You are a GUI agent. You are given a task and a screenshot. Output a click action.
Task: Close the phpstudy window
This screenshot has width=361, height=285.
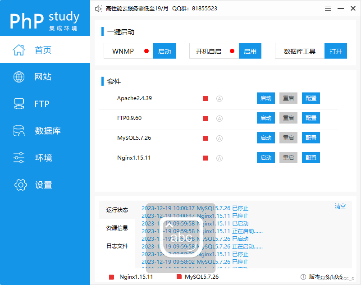(353, 9)
